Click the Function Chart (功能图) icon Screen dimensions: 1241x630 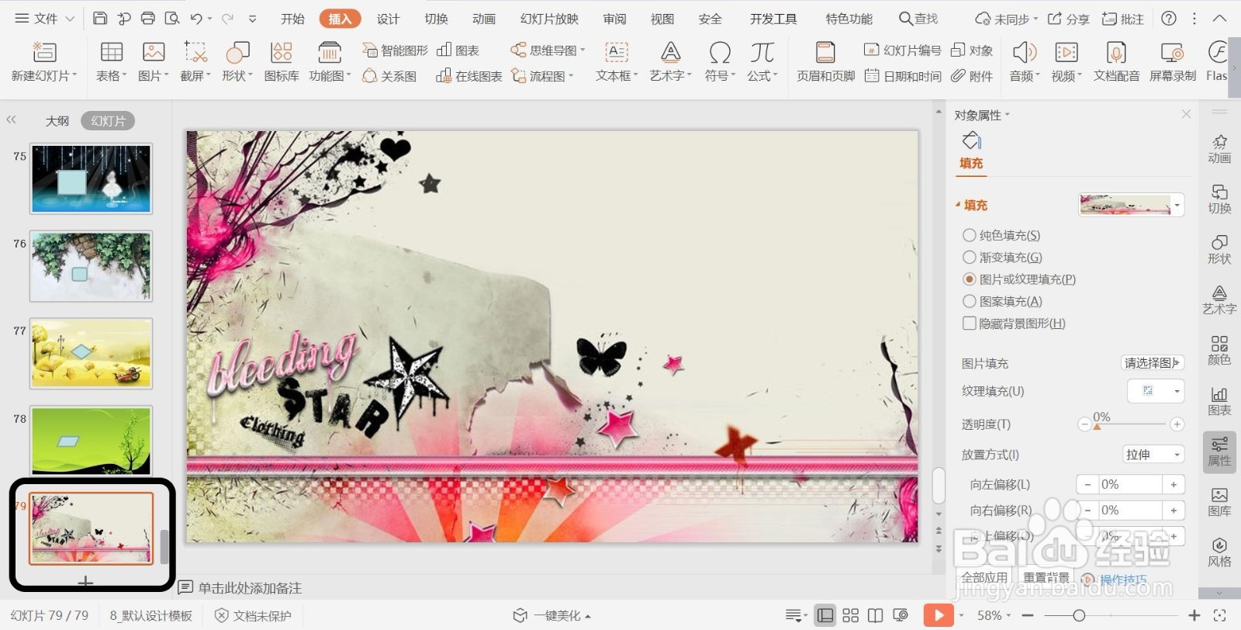pos(330,53)
